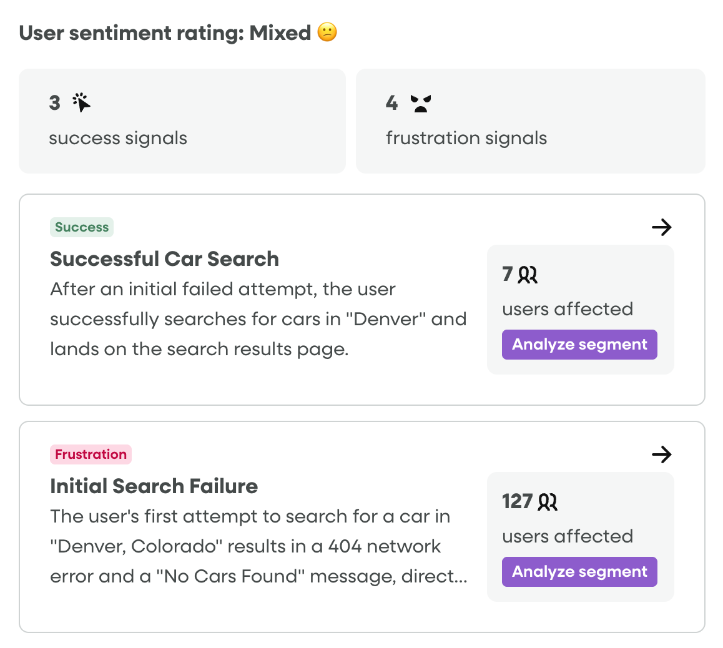Open Initial Search Failure via its arrow
723x648 pixels.
click(661, 454)
